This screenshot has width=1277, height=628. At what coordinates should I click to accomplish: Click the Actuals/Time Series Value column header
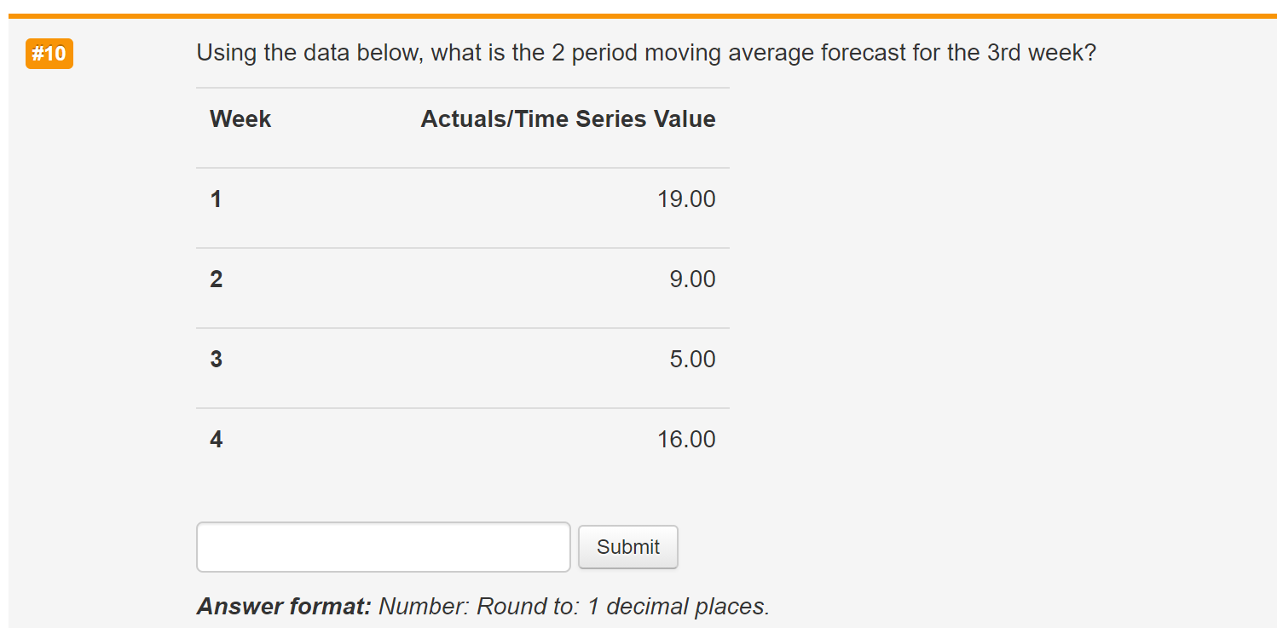[x=568, y=118]
